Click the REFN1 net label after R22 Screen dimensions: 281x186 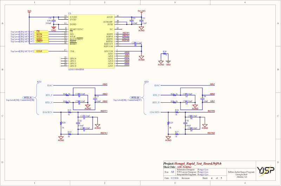(104, 133)
